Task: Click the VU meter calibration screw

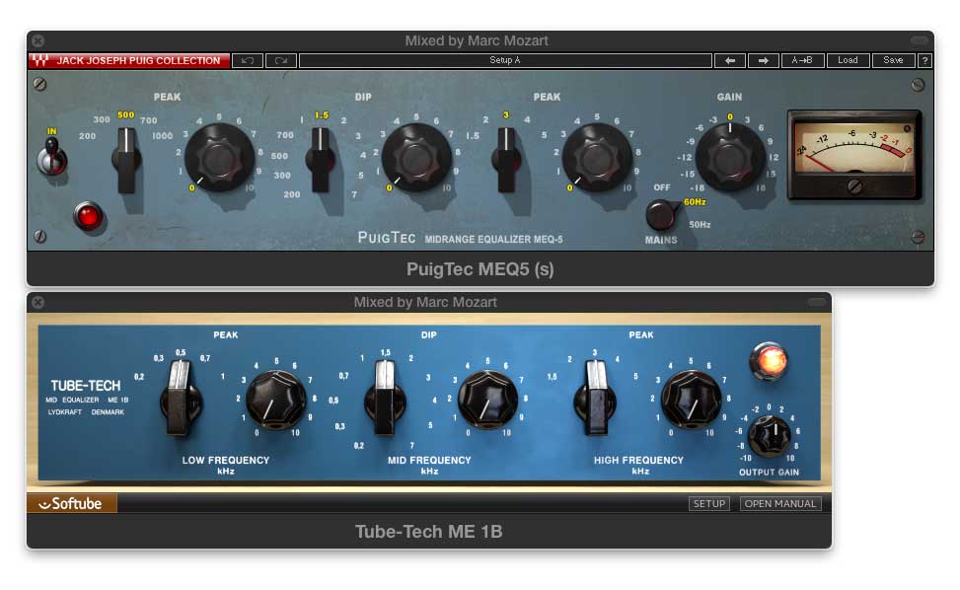Action: (x=854, y=186)
